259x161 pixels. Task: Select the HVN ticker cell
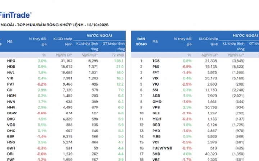pyautogui.click(x=11, y=102)
